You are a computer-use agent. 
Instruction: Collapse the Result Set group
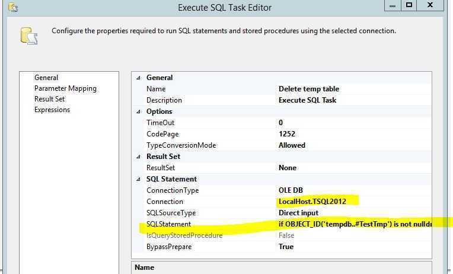[x=139, y=157]
